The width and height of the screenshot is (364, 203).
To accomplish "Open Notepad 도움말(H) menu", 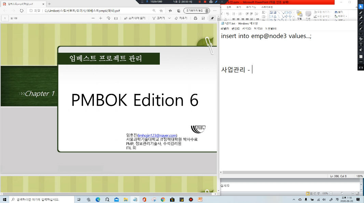I will (x=271, y=29).
